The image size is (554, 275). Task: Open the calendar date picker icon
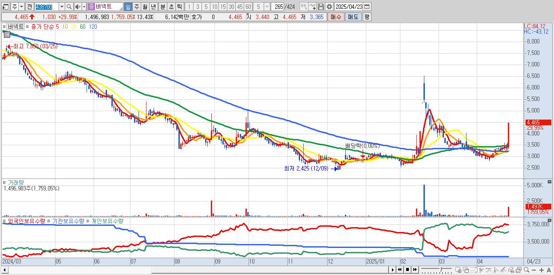(x=367, y=7)
